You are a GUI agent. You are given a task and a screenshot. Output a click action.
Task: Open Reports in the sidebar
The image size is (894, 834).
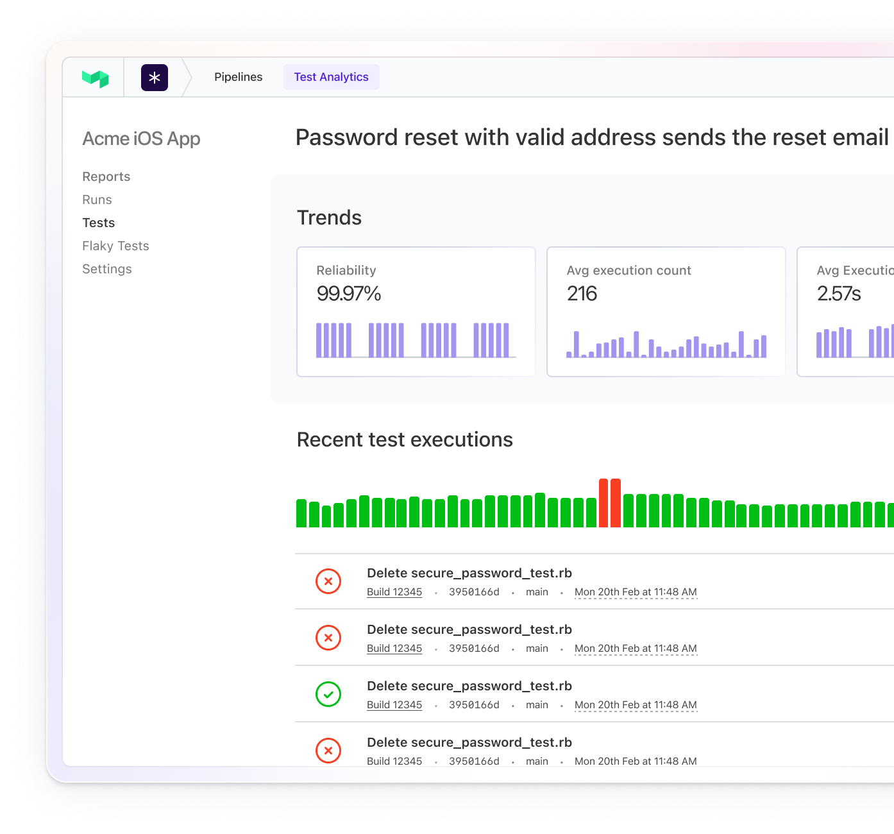(x=106, y=176)
